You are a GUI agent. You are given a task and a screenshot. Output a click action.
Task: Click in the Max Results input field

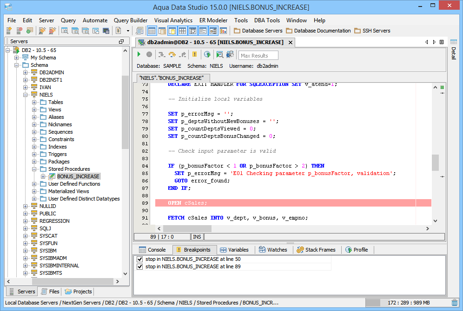pos(258,56)
